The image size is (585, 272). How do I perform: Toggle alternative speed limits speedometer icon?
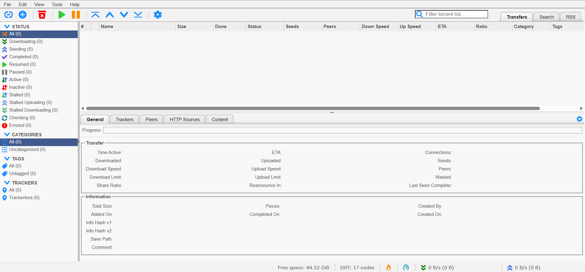point(406,267)
